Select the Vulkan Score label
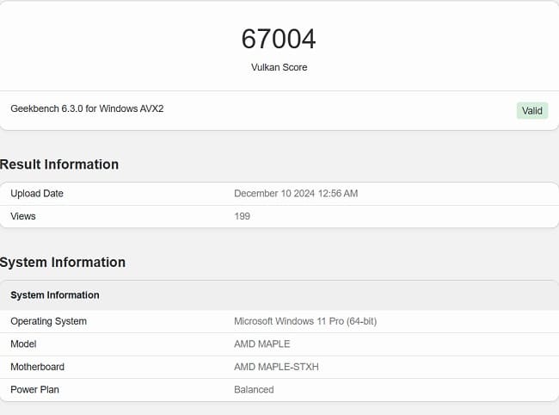Image resolution: width=559 pixels, height=415 pixels. coord(279,67)
